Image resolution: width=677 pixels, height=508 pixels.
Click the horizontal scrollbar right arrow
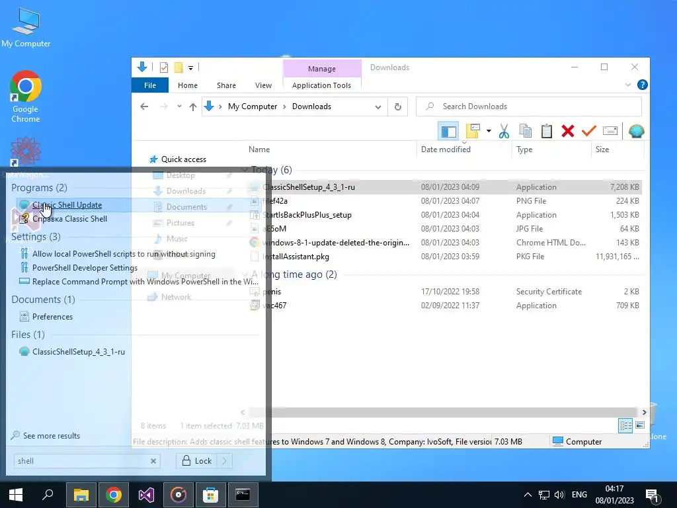click(644, 413)
